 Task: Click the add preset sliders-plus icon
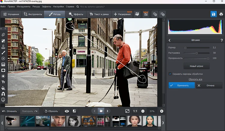(x=155, y=14)
